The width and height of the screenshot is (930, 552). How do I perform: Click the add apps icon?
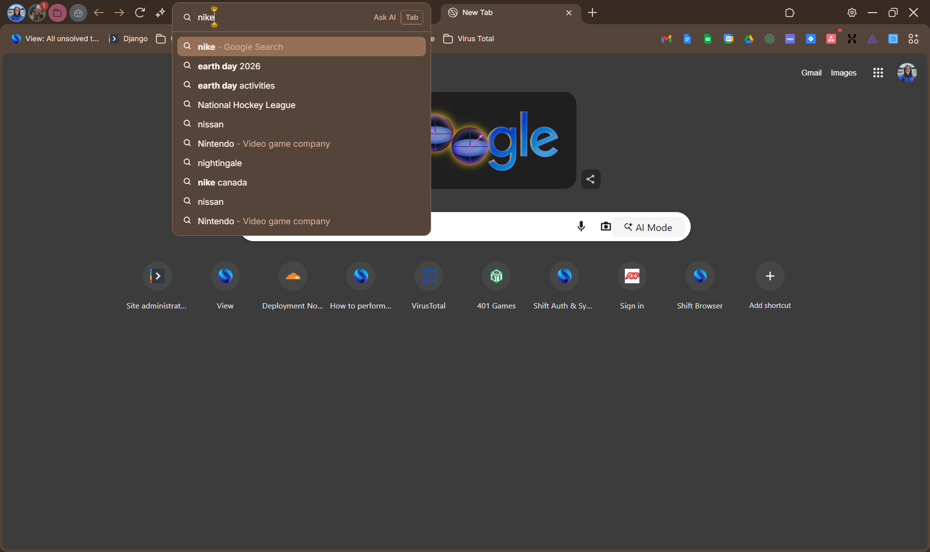pos(914,39)
